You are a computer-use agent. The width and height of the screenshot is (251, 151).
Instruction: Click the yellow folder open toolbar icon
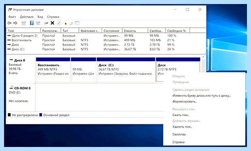click(65, 23)
